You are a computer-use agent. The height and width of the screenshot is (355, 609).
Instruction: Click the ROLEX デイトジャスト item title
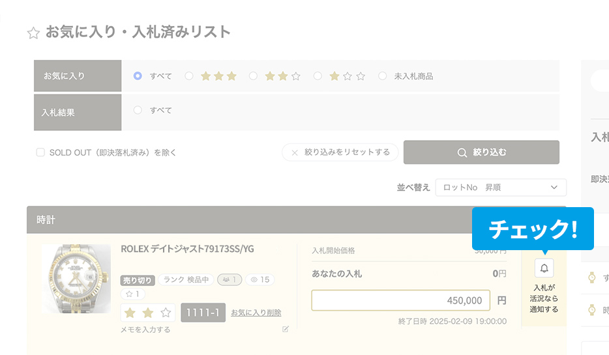188,249
